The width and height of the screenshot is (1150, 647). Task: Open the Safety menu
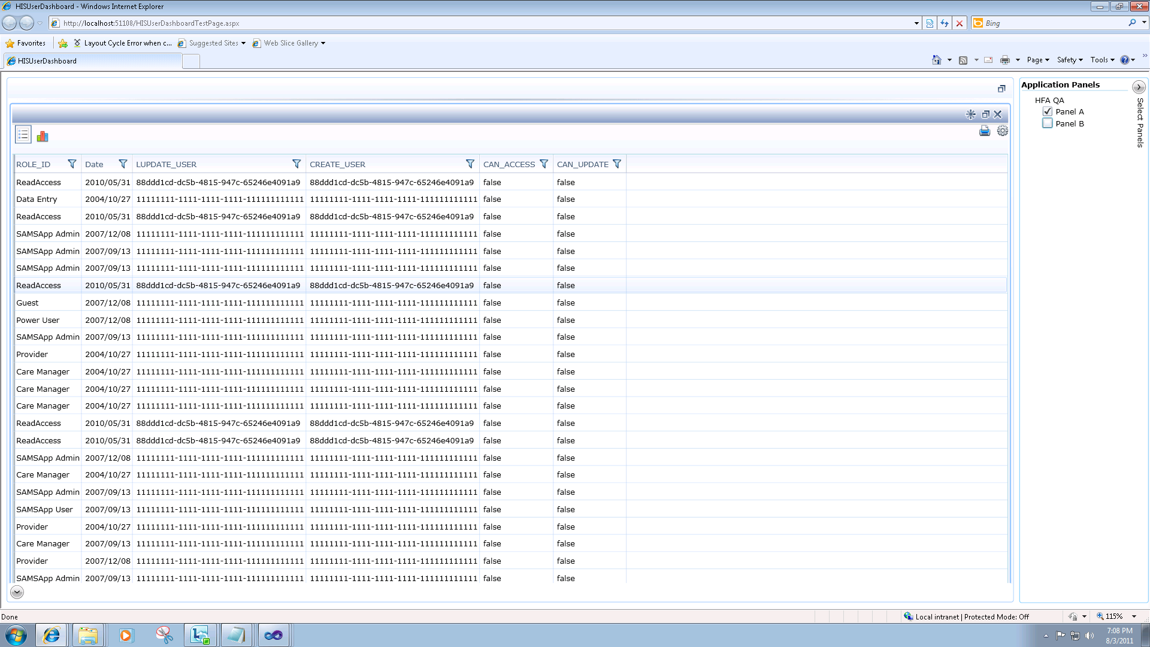pos(1069,60)
